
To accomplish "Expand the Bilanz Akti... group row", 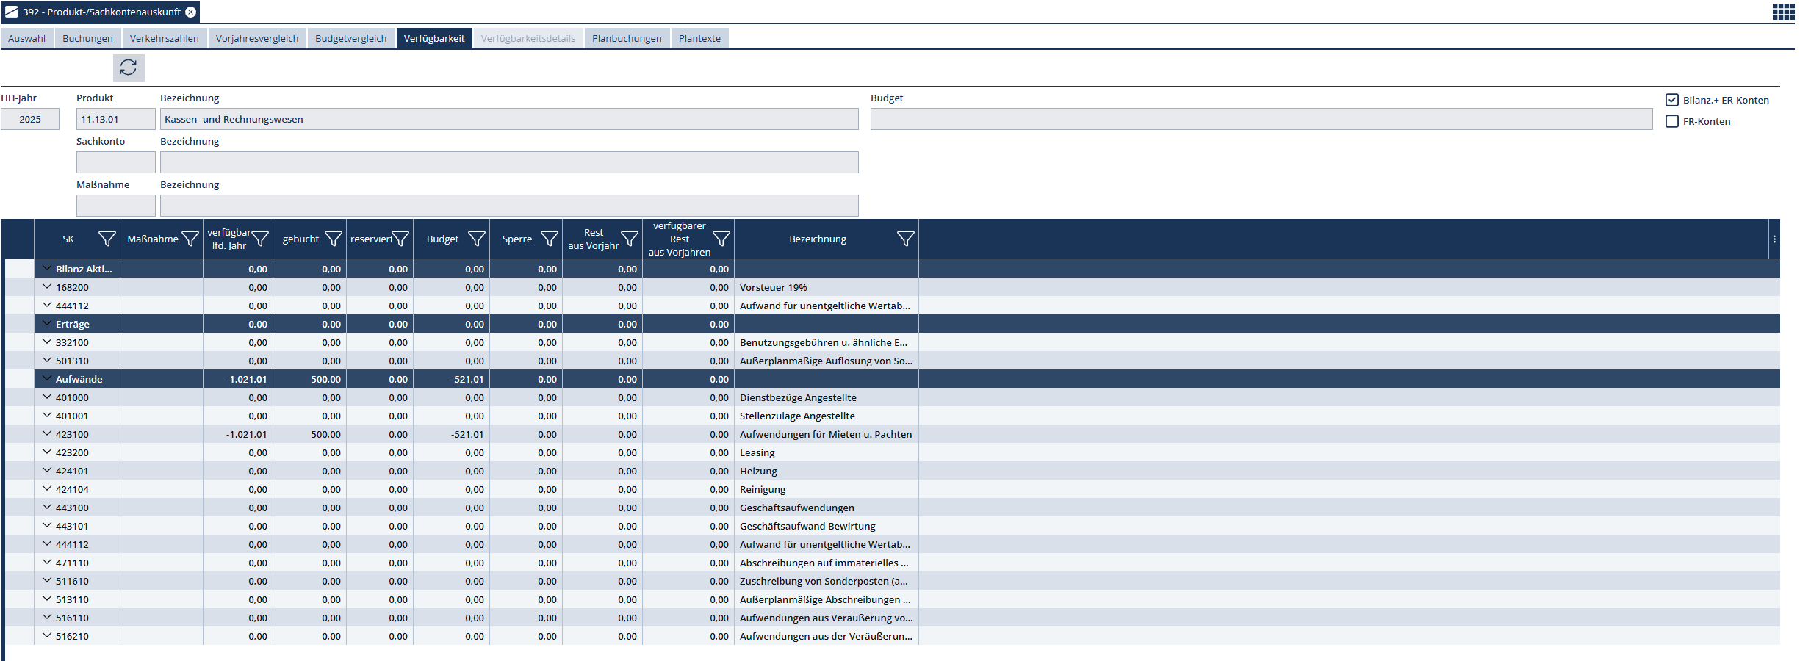I will pyautogui.click(x=47, y=269).
